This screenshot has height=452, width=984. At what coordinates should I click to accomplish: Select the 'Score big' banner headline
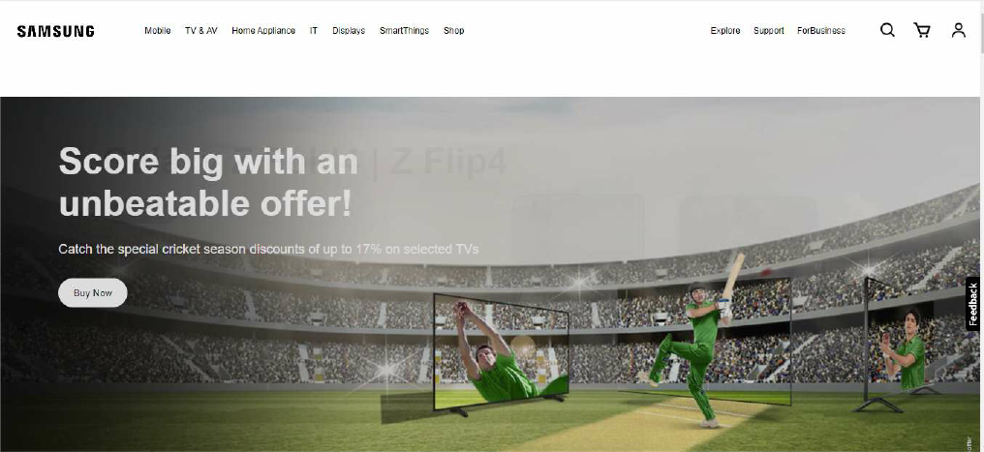[x=208, y=182]
